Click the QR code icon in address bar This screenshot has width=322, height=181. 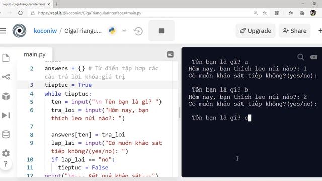coord(276,13)
